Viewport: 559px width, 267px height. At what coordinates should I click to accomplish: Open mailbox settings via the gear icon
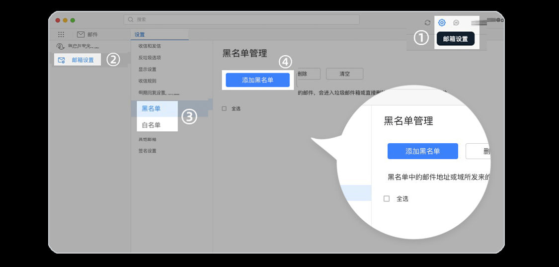(442, 22)
